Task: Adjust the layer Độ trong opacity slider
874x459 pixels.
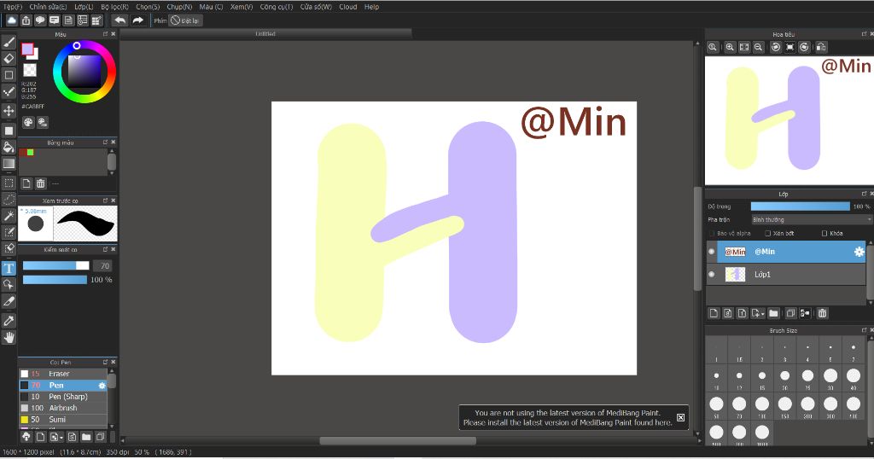Action: [x=801, y=206]
